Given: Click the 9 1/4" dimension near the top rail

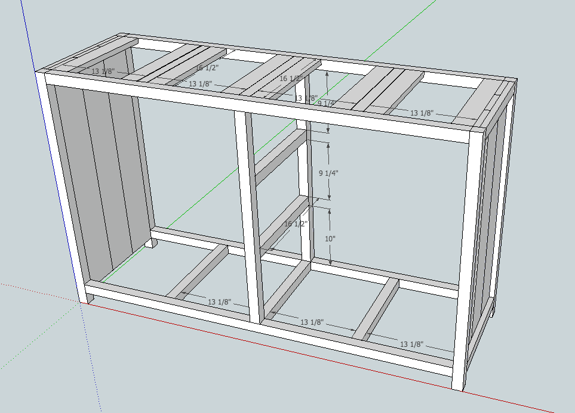Looking at the screenshot, I should coord(327,103).
